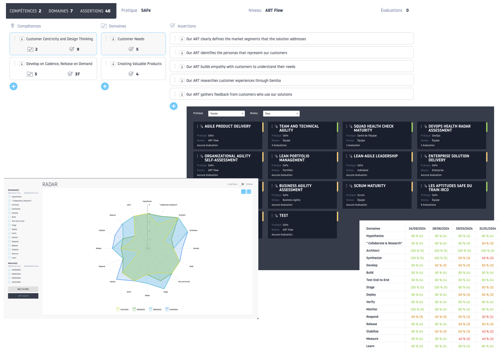
Task: Open info for Customer Centricity and Design Thinking
Action: pyautogui.click(x=22, y=39)
